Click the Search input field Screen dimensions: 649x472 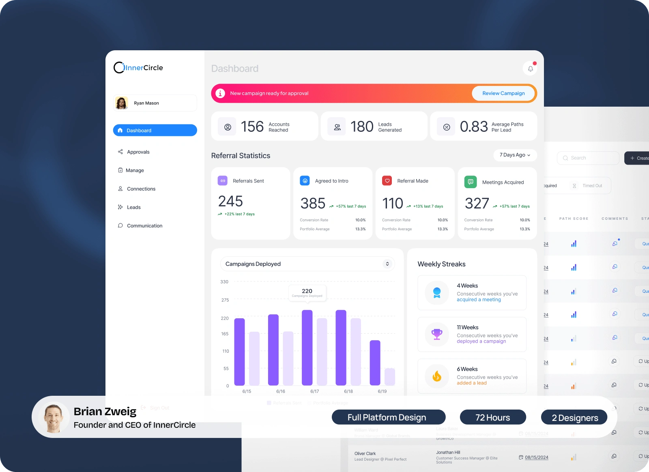click(x=588, y=158)
